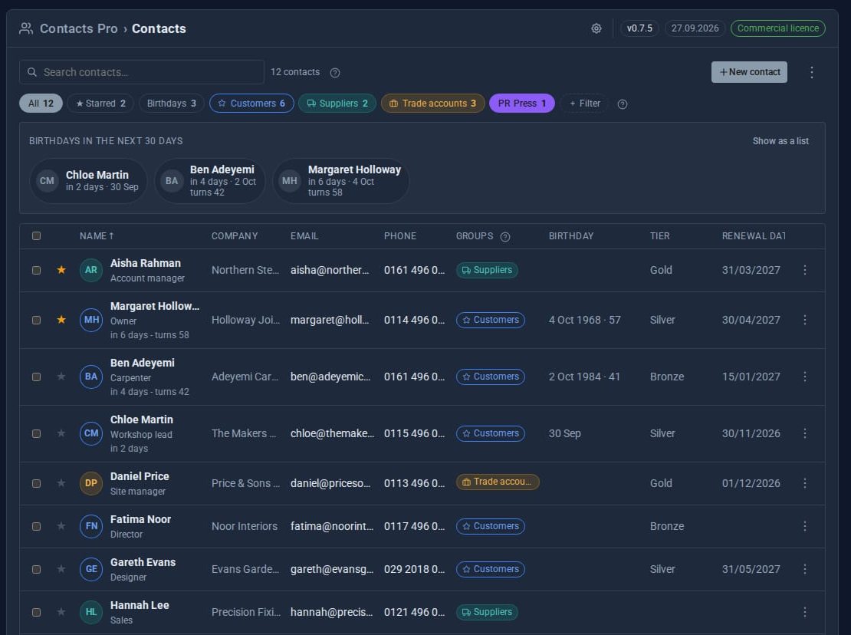Open Margaret Holloway's birthday card
The height and width of the screenshot is (635, 851).
click(x=341, y=181)
